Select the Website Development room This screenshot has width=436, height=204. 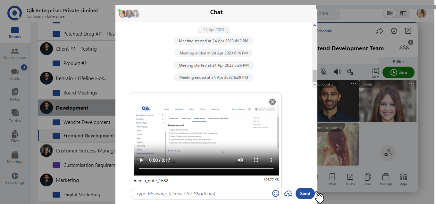click(87, 122)
